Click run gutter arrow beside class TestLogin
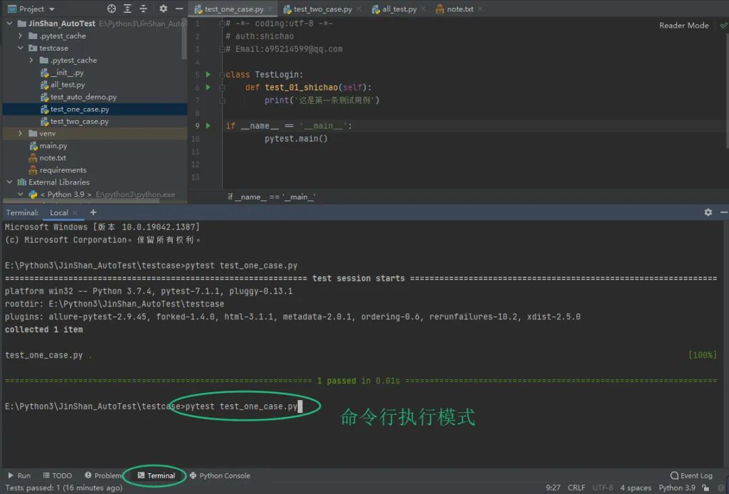Viewport: 729px width, 494px height. click(209, 74)
